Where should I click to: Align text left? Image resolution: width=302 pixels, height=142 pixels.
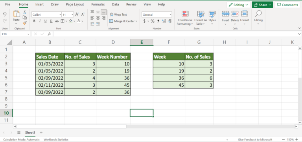coord(92,18)
